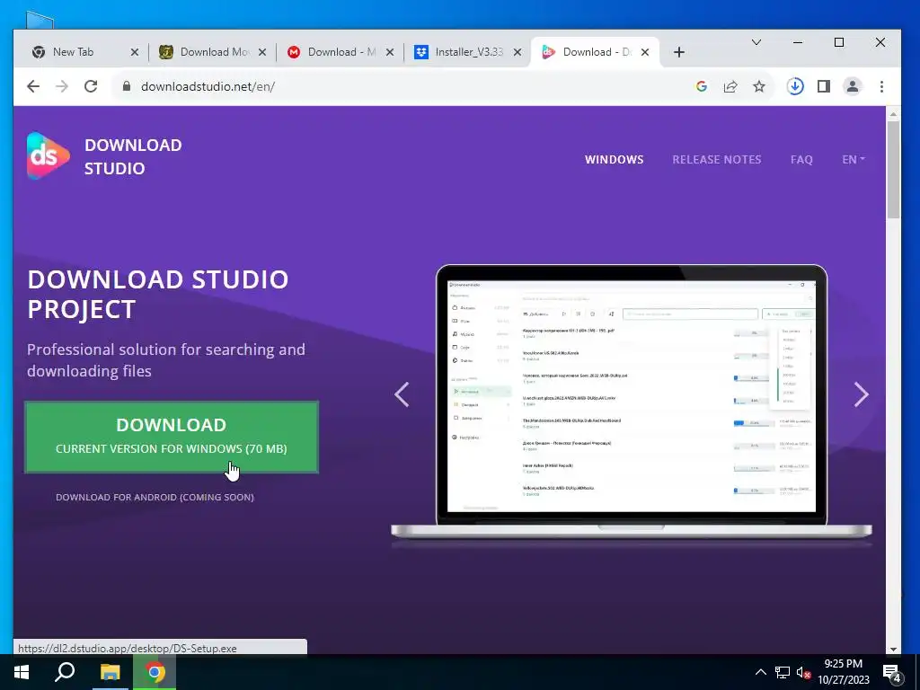Image resolution: width=920 pixels, height=690 pixels.
Task: Click the Chrome taskbar icon
Action: click(x=155, y=672)
